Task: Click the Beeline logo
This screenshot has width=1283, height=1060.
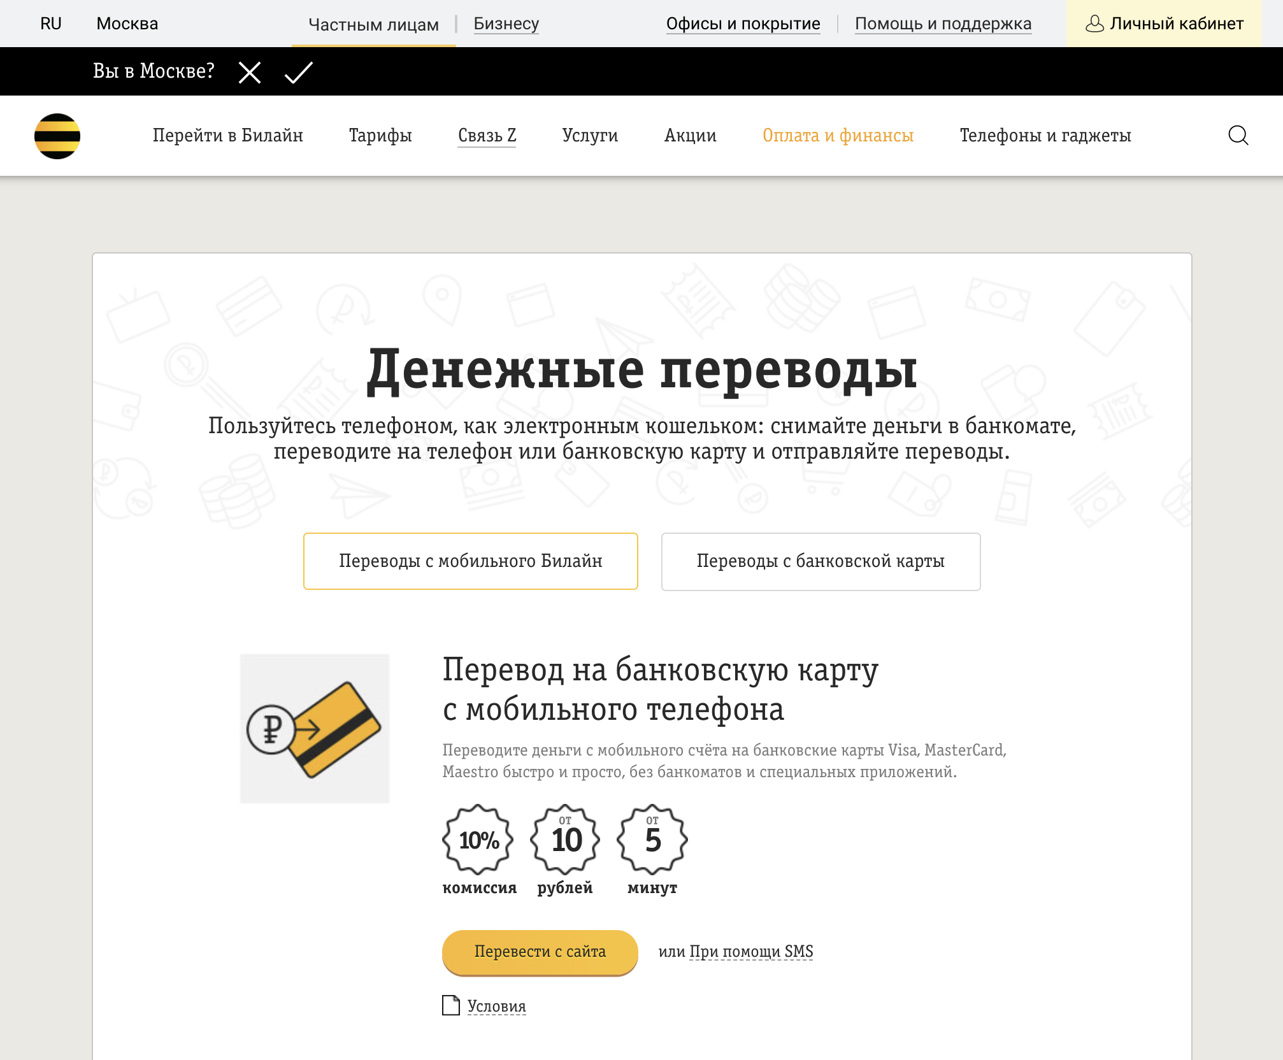Action: click(x=57, y=135)
